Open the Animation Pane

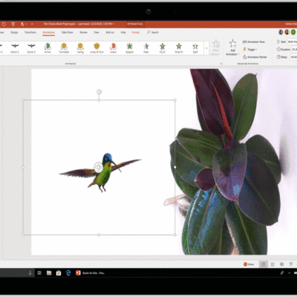point(254,42)
